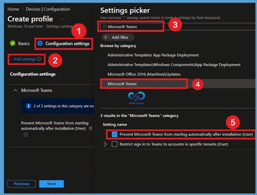Select Microsoft Office 2016 (Machine)\Updates category

144,74
